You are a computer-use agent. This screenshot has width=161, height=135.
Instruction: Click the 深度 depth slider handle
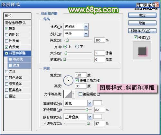pyautogui.click(x=67, y=40)
